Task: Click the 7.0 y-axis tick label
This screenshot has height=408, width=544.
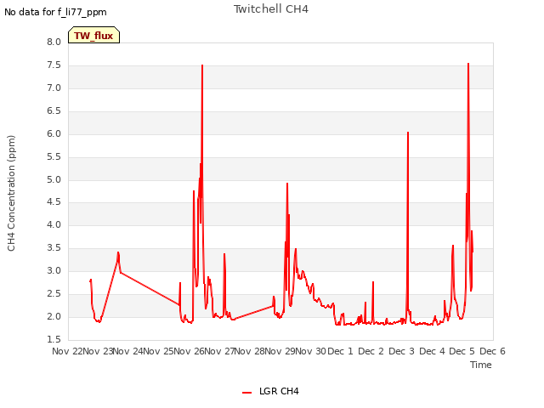Action: pos(54,88)
